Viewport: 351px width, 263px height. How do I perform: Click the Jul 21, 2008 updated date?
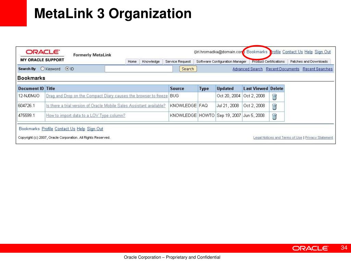tap(228, 106)
